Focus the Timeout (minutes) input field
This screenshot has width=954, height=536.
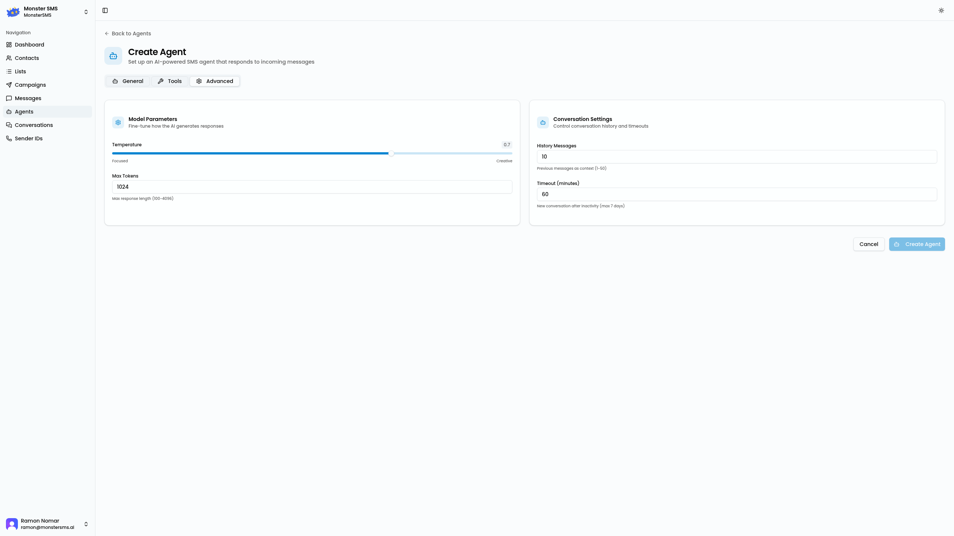coord(737,194)
